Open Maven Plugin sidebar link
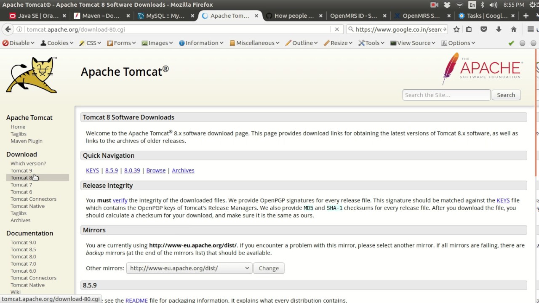Screen dimensions: 539x303 tap(27, 141)
